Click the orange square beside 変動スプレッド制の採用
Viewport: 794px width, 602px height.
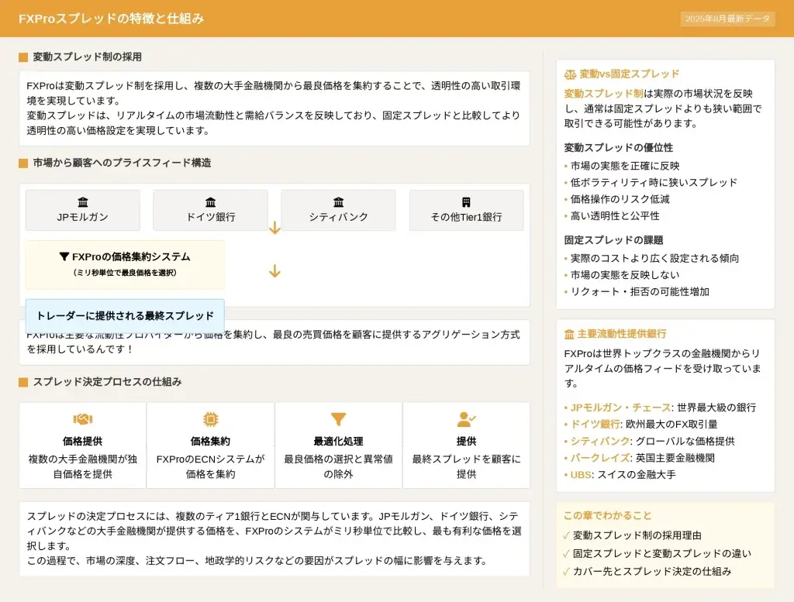pos(23,57)
